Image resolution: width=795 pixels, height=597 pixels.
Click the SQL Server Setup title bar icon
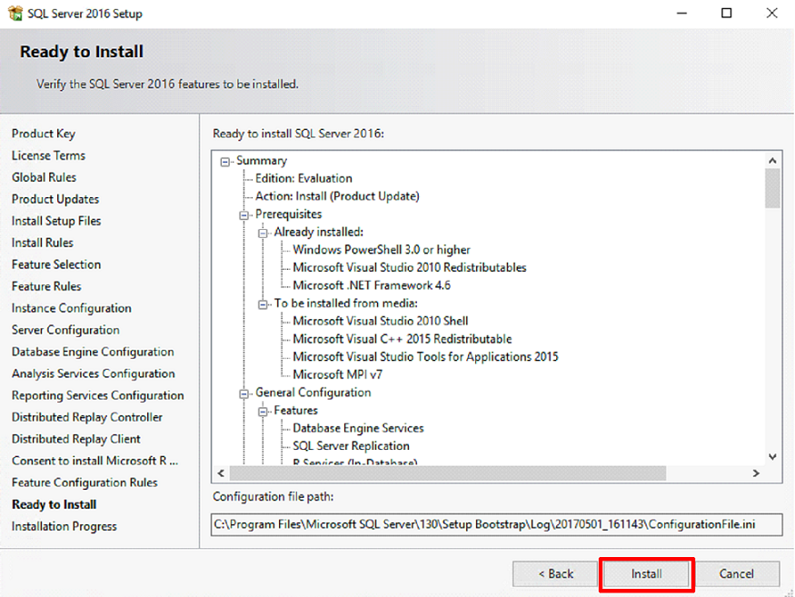[14, 14]
